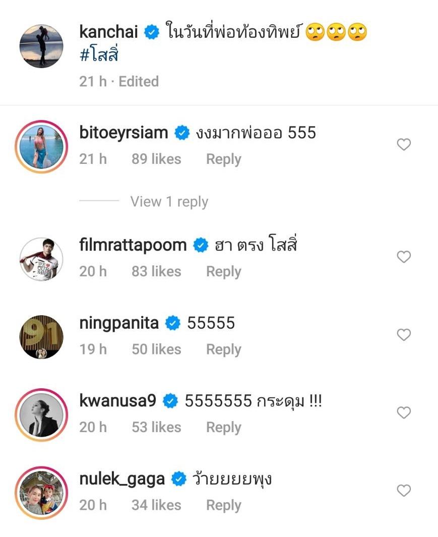438x537 pixels.
Task: Show who liked kwanusa9's comment (53 likes)
Action: pos(156,428)
